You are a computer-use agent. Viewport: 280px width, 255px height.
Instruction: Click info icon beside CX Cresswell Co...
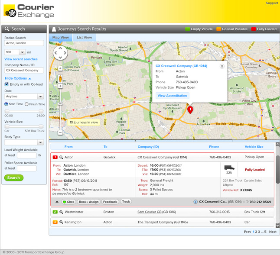(195, 202)
